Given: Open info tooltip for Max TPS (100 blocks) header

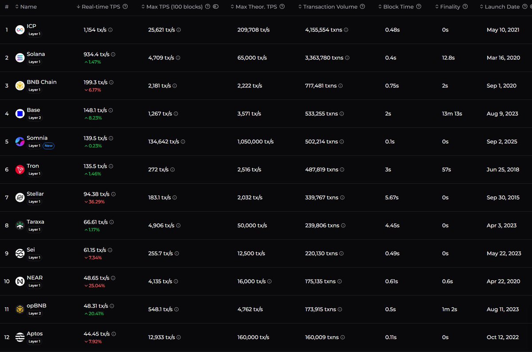Looking at the screenshot, I should 207,7.
